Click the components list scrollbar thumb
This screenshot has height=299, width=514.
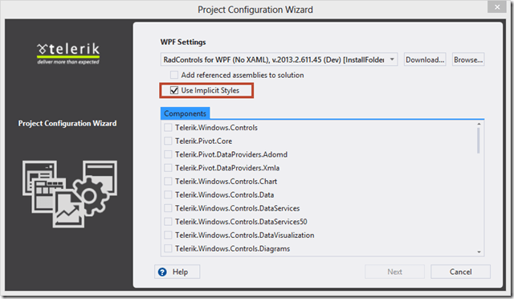tap(479, 141)
